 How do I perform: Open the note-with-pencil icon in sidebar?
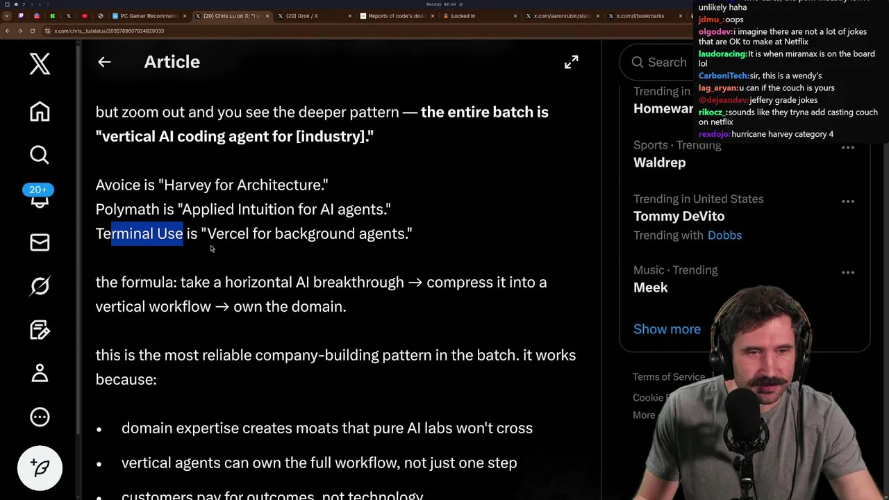tap(40, 329)
